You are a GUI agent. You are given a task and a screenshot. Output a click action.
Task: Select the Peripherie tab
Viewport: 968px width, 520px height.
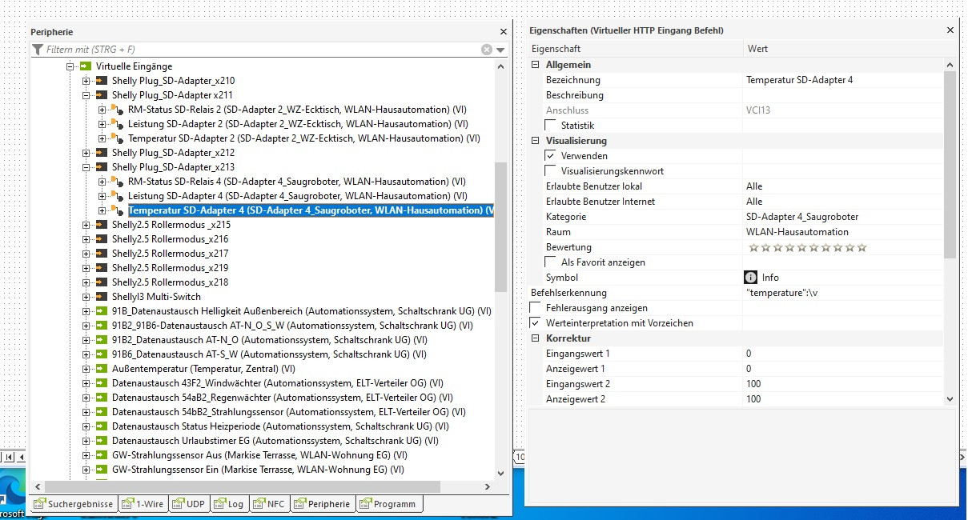coord(323,504)
